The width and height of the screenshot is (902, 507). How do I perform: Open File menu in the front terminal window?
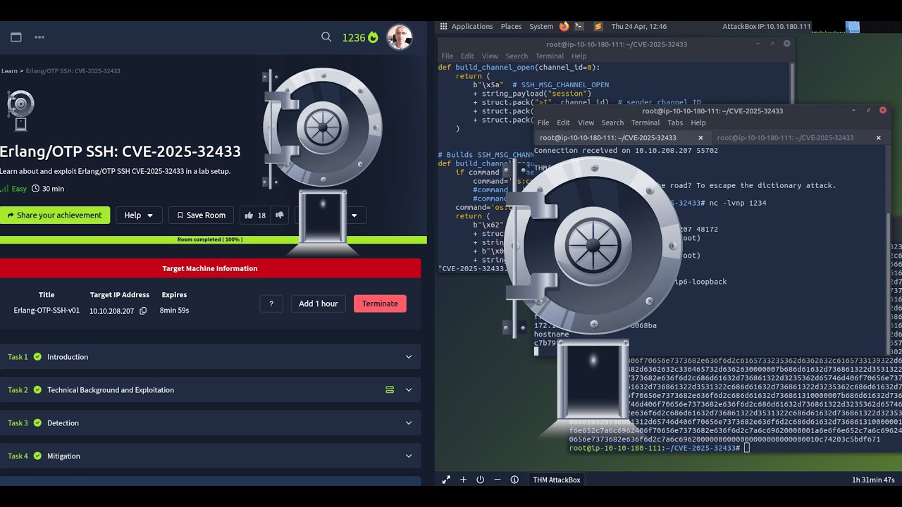click(x=543, y=123)
